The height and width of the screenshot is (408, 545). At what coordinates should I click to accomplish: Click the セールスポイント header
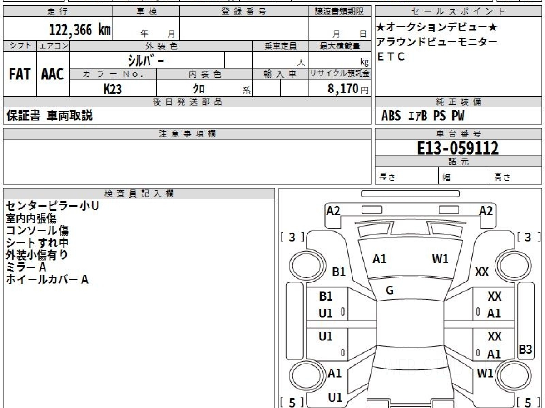(459, 12)
